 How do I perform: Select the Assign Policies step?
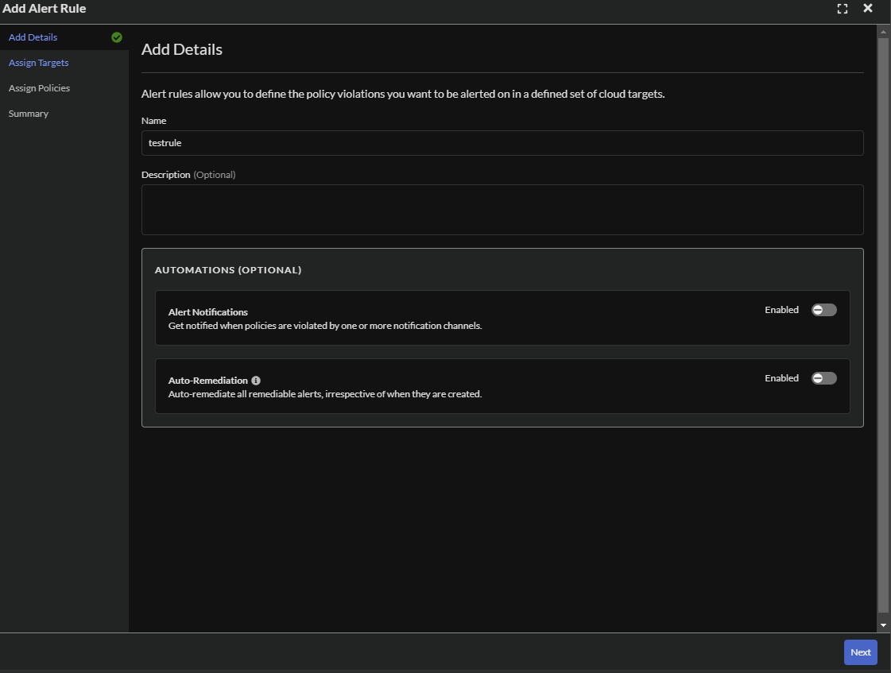pos(39,88)
